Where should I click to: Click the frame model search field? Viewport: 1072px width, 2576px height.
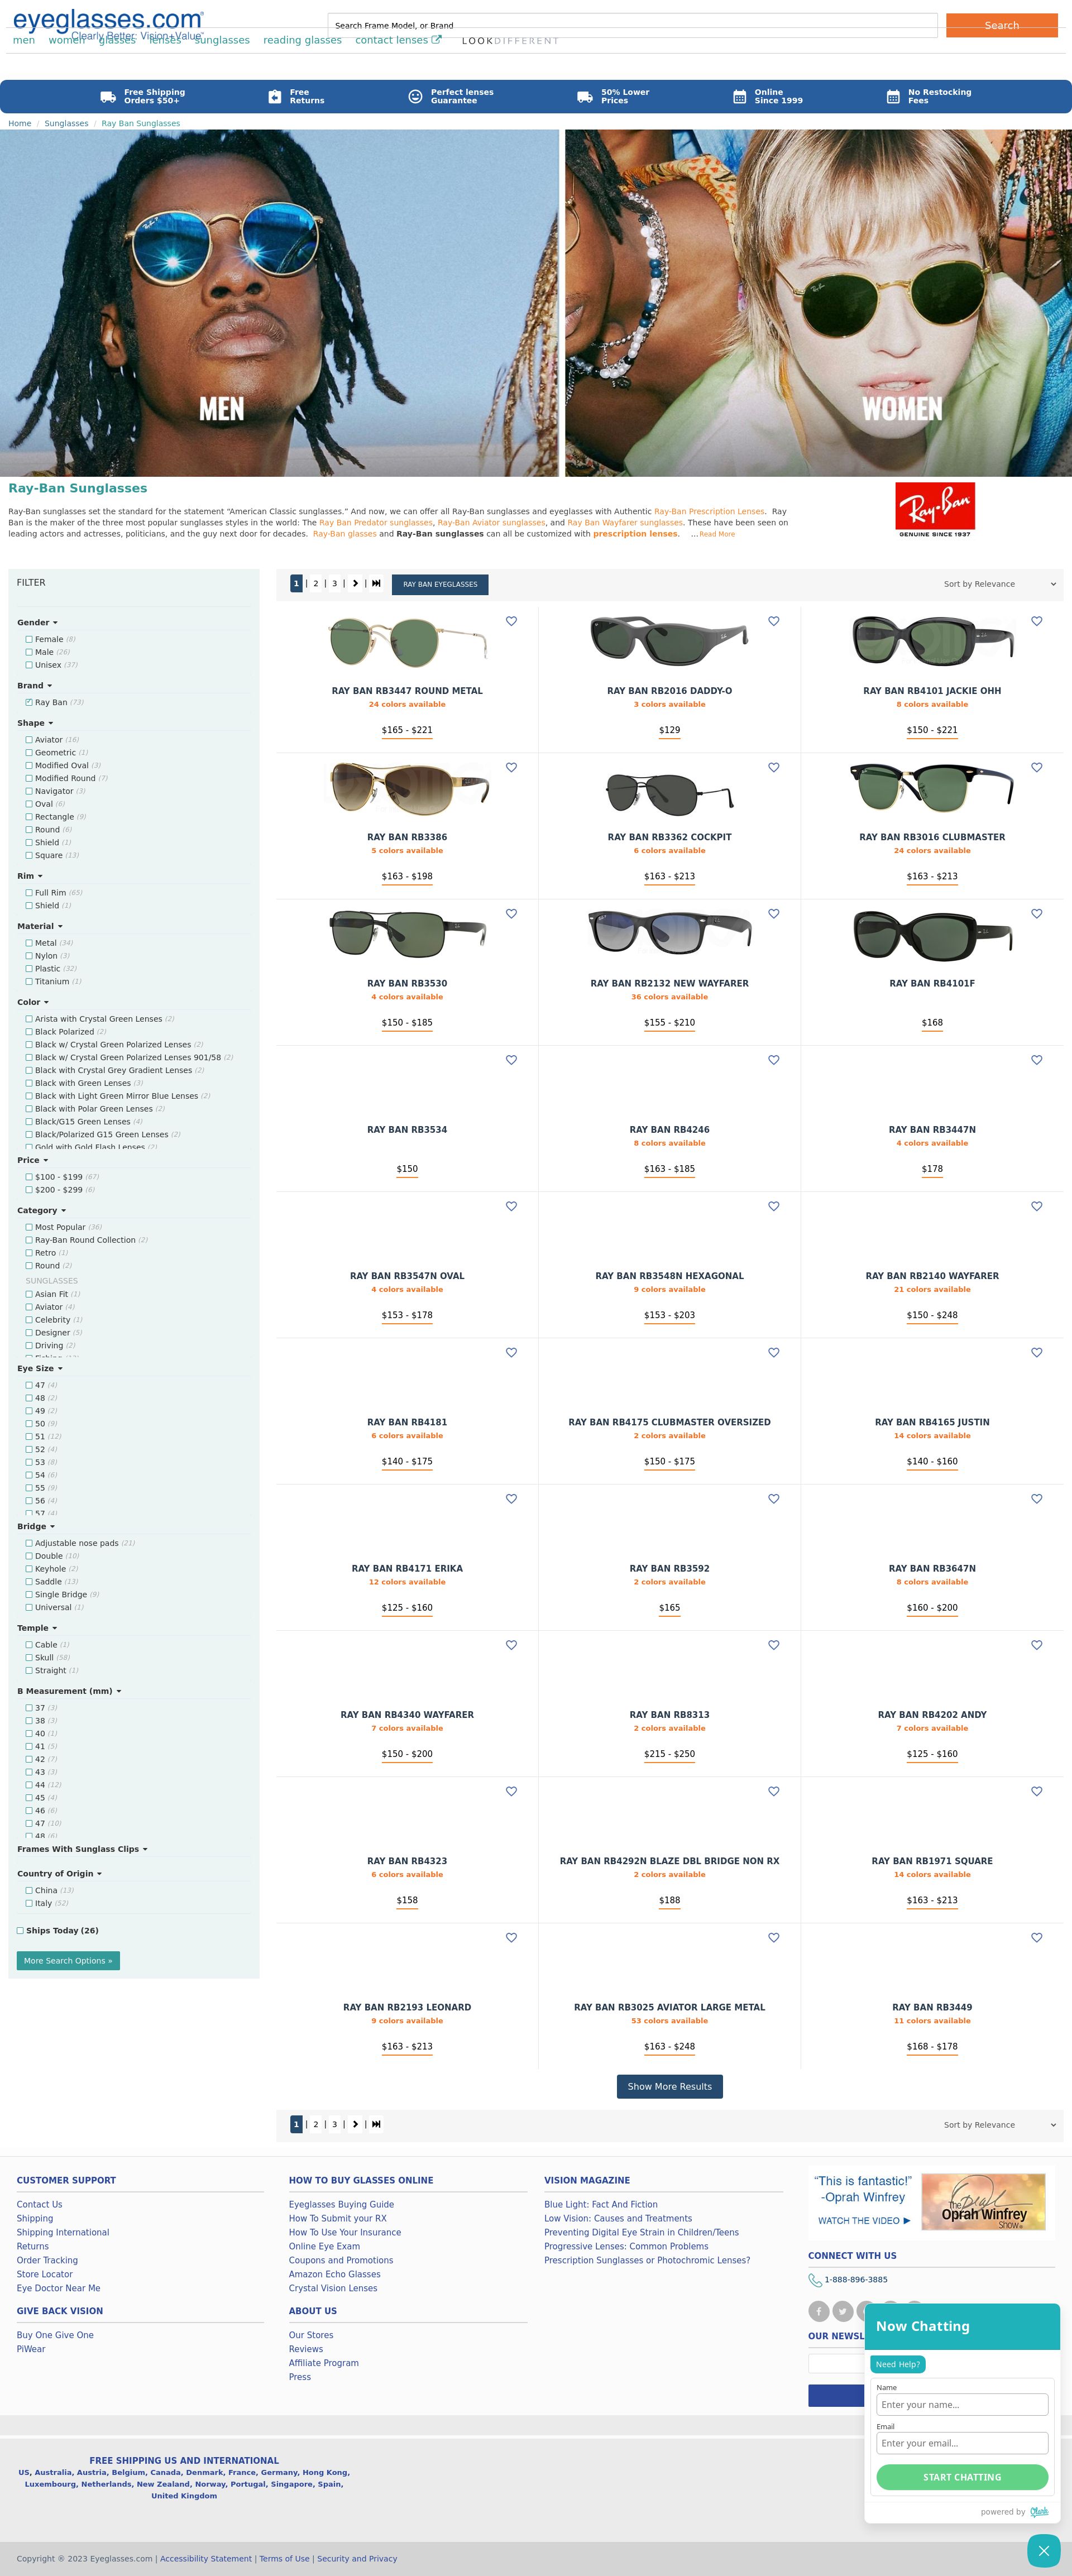(x=632, y=25)
